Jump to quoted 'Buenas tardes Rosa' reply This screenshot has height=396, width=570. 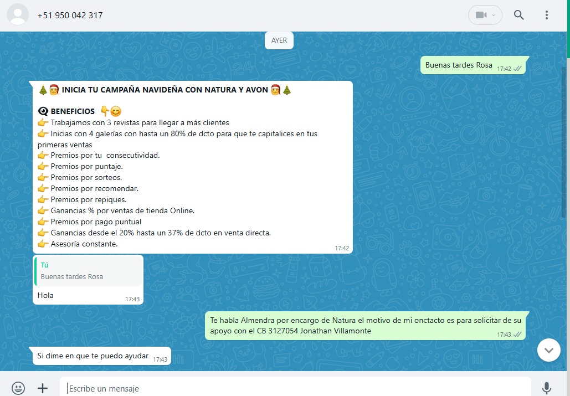[x=88, y=271]
